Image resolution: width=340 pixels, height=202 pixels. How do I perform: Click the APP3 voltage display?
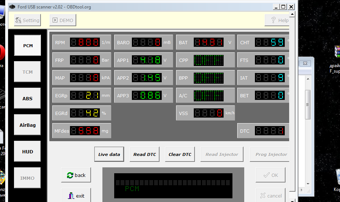[147, 95]
